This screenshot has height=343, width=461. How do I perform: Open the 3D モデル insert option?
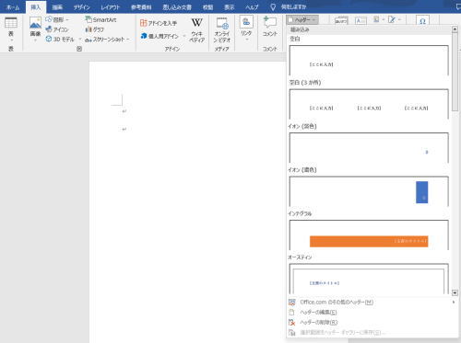(x=60, y=40)
